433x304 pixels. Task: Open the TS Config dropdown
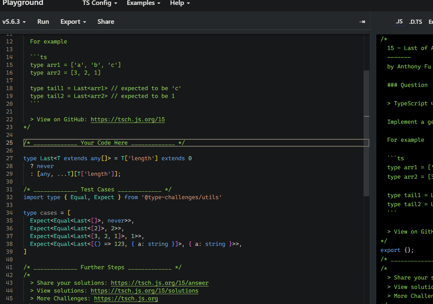click(100, 3)
